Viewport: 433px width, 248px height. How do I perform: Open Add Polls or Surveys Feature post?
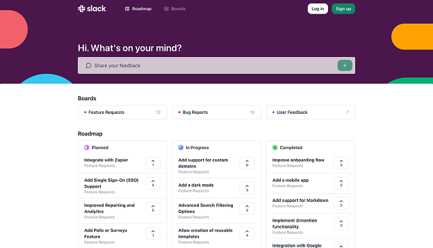click(106, 233)
